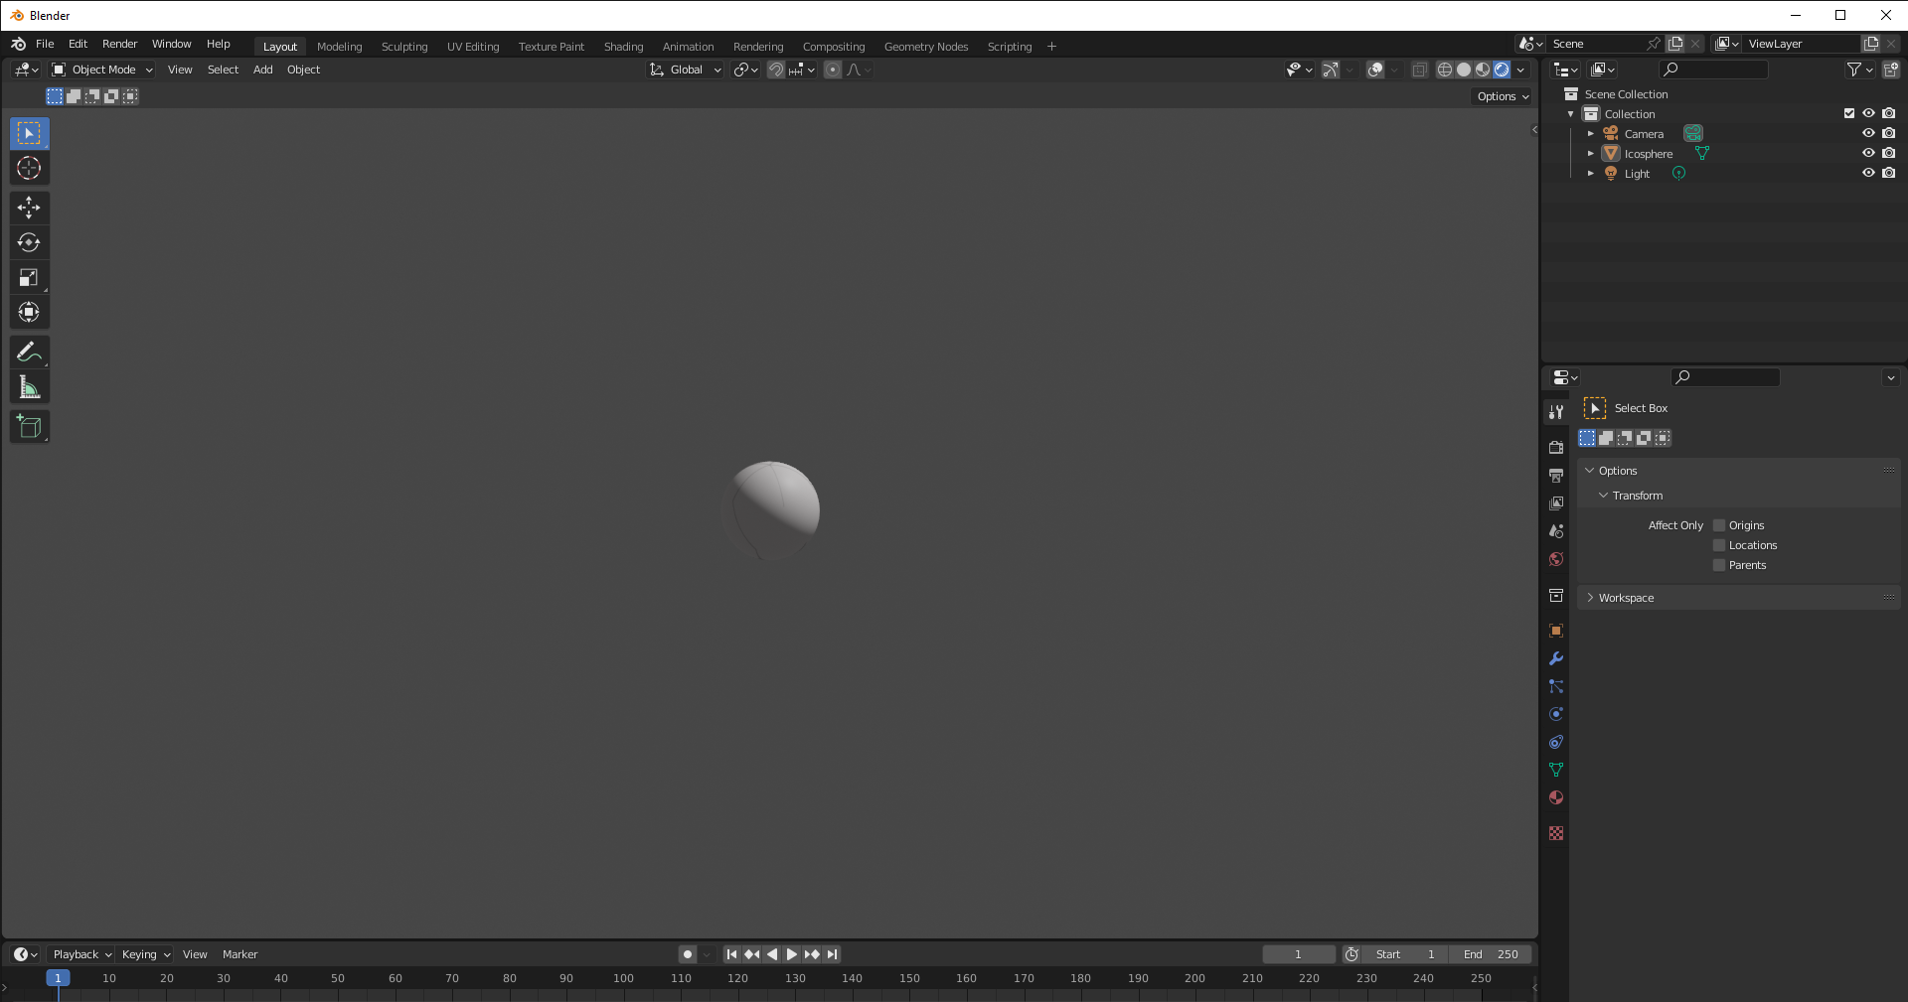
Task: Choose the Measure tool
Action: tap(29, 387)
